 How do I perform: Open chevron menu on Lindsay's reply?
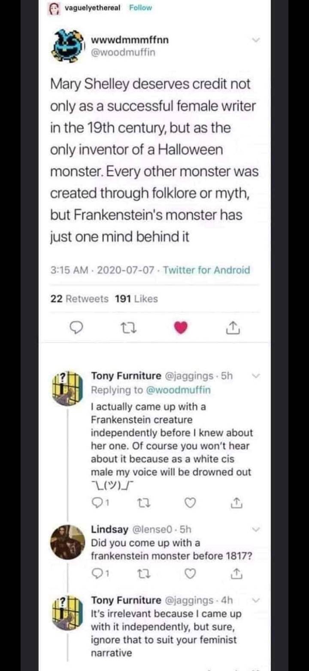click(256, 529)
